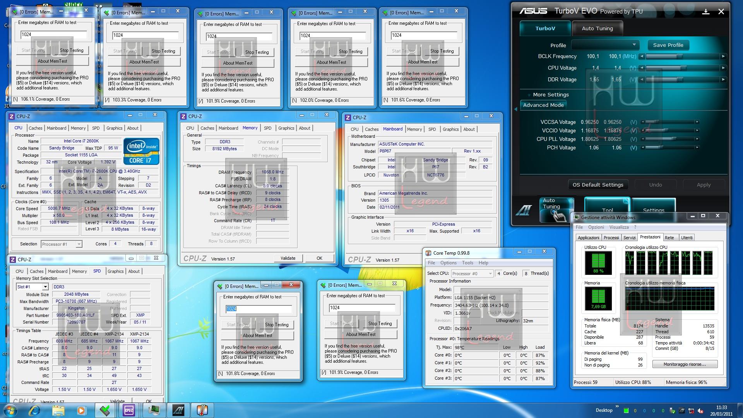
Task: Open the Slot #1 dropdown in SPD
Action: [45, 287]
